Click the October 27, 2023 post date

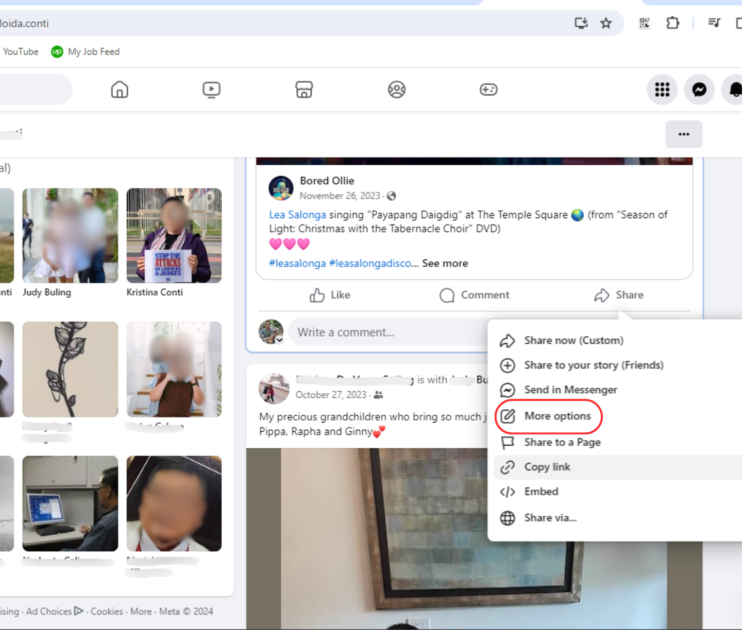[331, 395]
